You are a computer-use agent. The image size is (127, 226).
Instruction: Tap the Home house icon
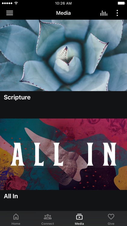coord(16,217)
